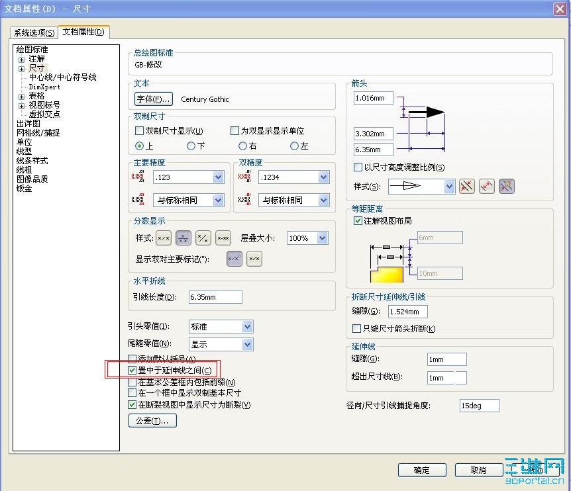The image size is (571, 491).
Task: Click the arrow 6.35mm length field
Action: point(373,150)
